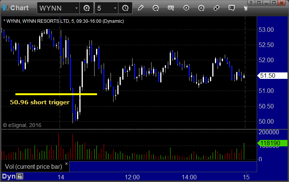Select the pencil drawing tools icon
The width and height of the screenshot is (289, 182).
pyautogui.click(x=141, y=8)
